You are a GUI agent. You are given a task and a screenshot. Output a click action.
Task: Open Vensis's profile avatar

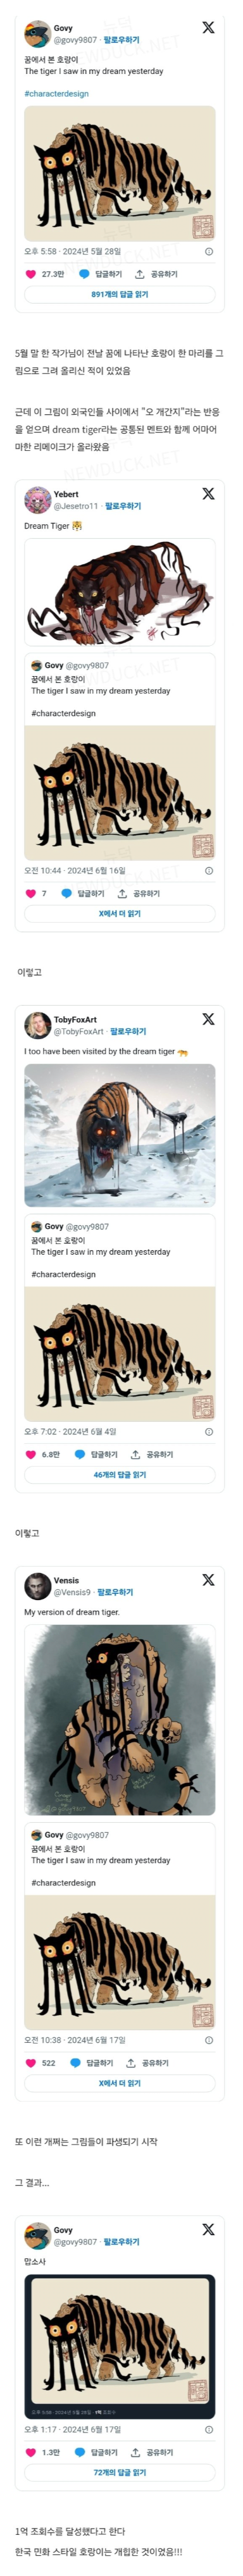(37, 1586)
